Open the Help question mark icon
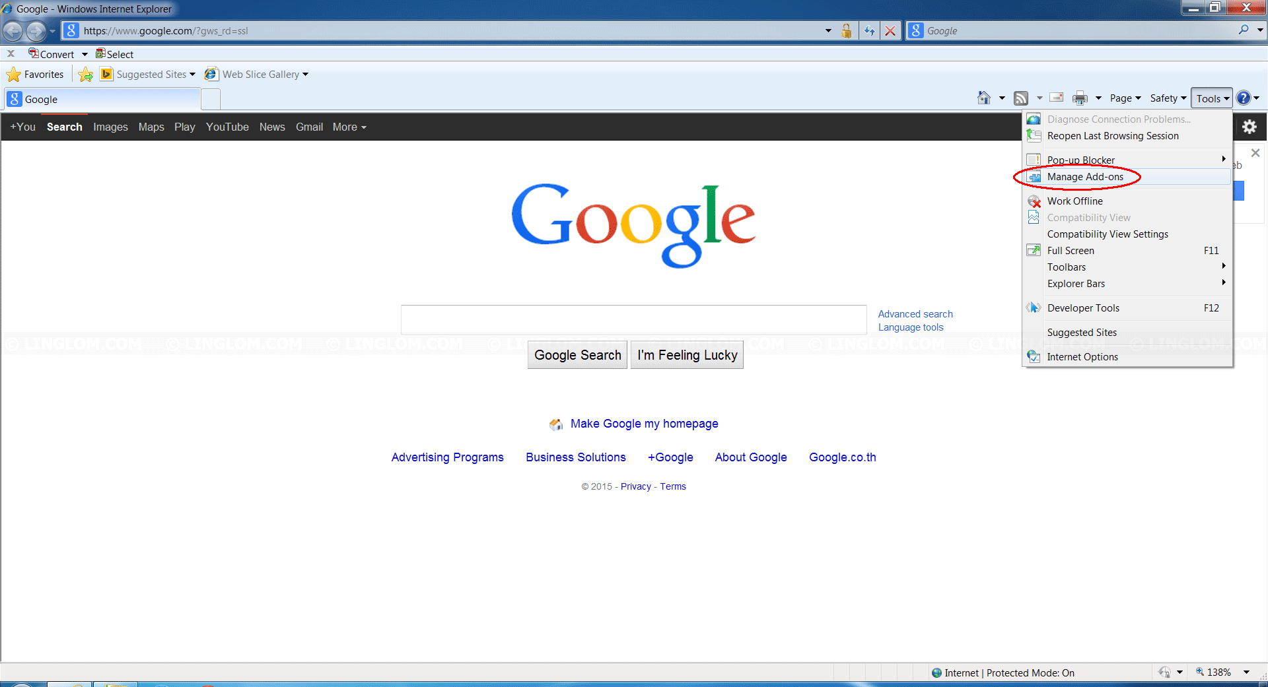This screenshot has height=687, width=1268. tap(1244, 98)
